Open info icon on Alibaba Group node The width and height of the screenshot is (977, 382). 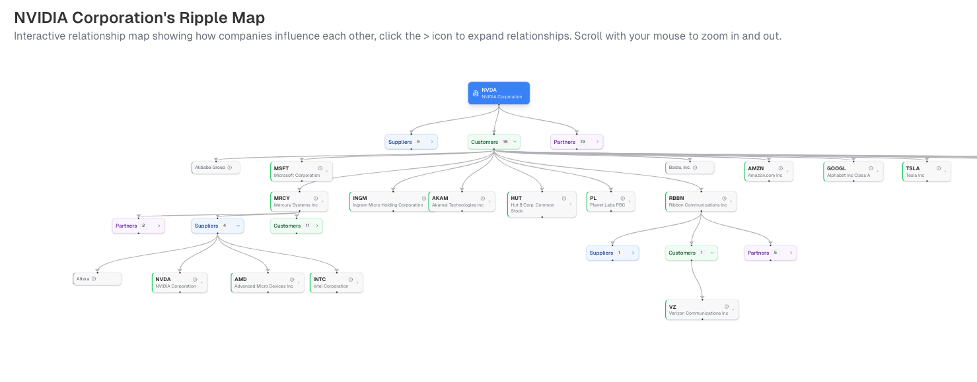(230, 168)
